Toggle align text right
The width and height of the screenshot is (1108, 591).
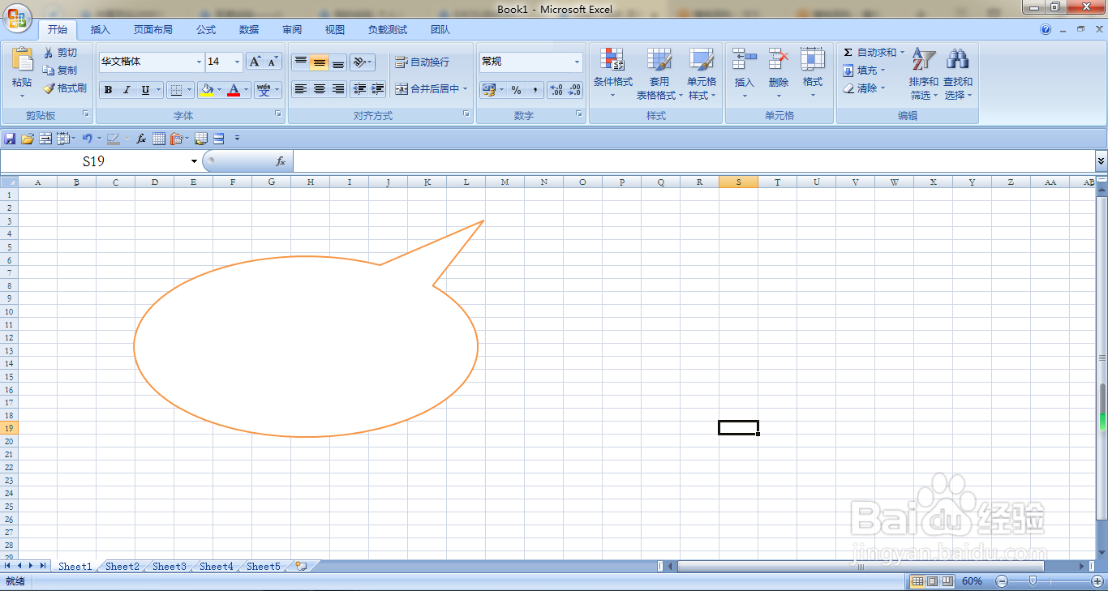tap(338, 89)
